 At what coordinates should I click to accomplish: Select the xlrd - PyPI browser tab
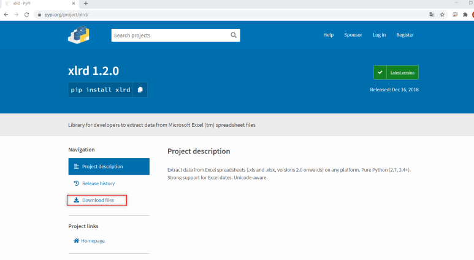(40, 3)
